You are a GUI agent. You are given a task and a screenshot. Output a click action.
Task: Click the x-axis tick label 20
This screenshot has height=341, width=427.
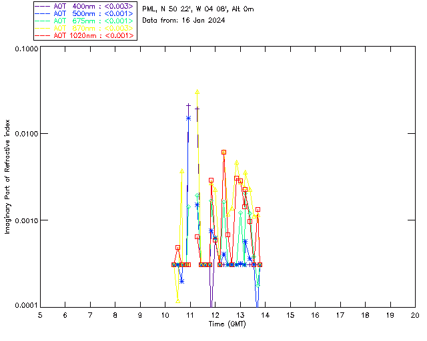tap(414, 314)
